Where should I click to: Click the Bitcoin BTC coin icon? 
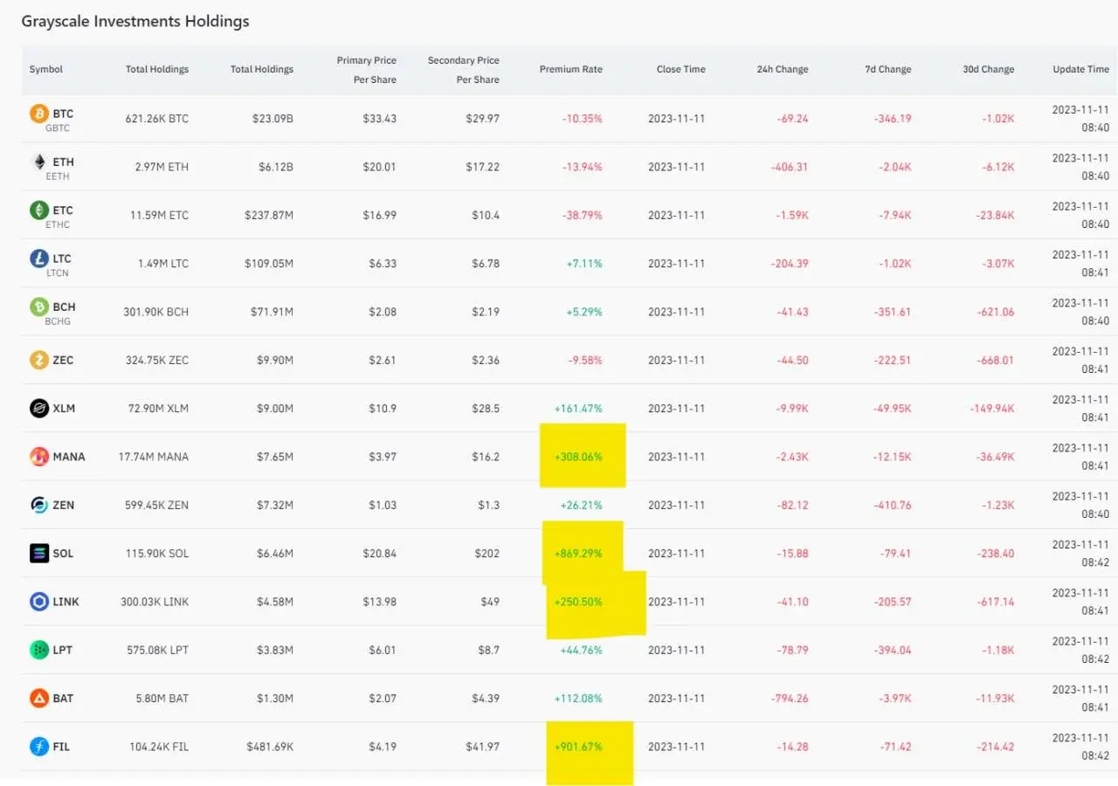(x=39, y=114)
